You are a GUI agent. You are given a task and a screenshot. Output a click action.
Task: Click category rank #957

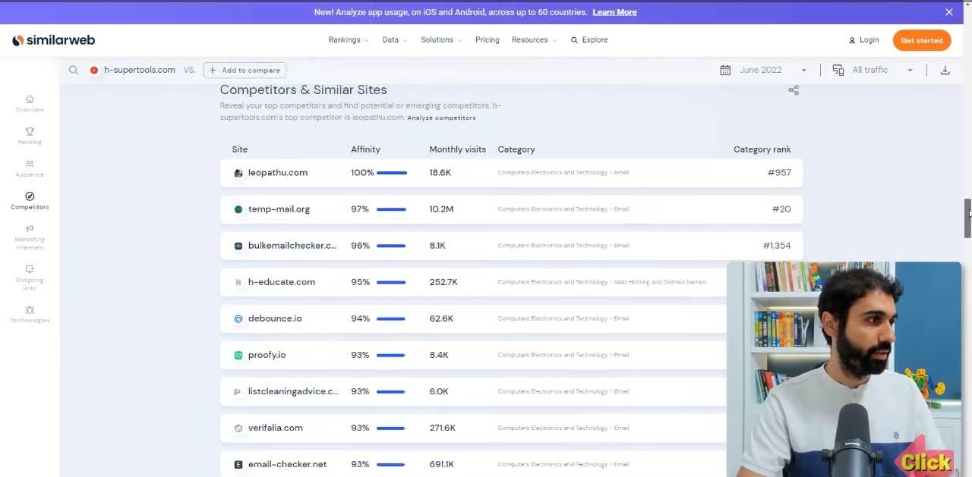779,173
